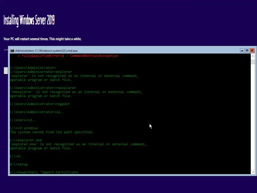Click the 'Installing Windows Server 2019' heading
257x193 pixels.
point(29,21)
